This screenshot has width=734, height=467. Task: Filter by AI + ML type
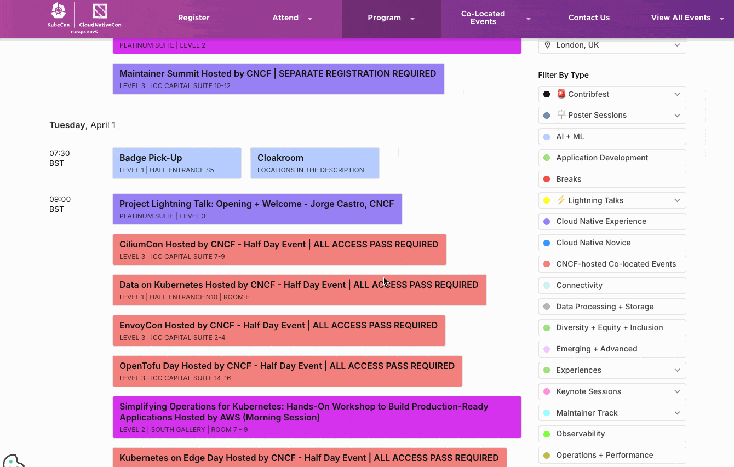pos(612,136)
